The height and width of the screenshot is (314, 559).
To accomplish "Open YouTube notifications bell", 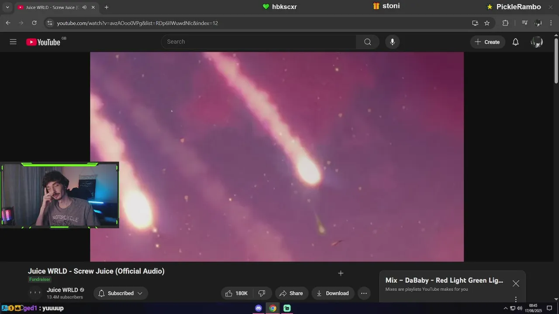I will 515,42.
